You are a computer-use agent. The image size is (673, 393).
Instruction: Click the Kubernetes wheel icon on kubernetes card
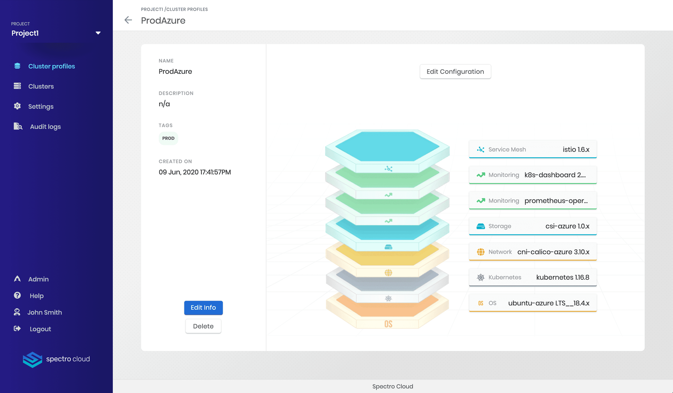pyautogui.click(x=481, y=277)
